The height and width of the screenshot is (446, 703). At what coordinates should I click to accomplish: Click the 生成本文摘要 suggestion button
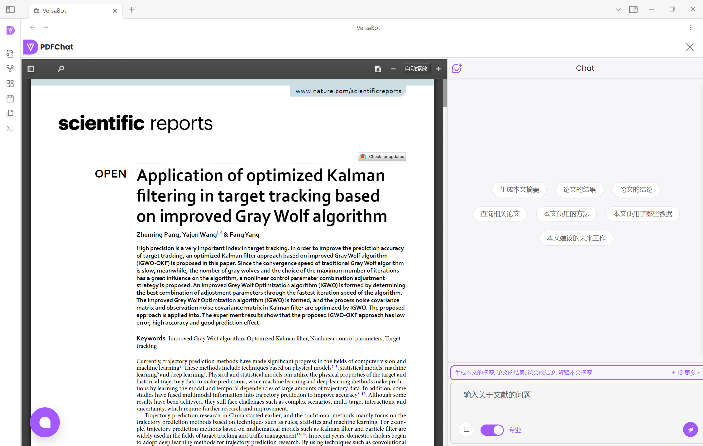[x=519, y=190]
